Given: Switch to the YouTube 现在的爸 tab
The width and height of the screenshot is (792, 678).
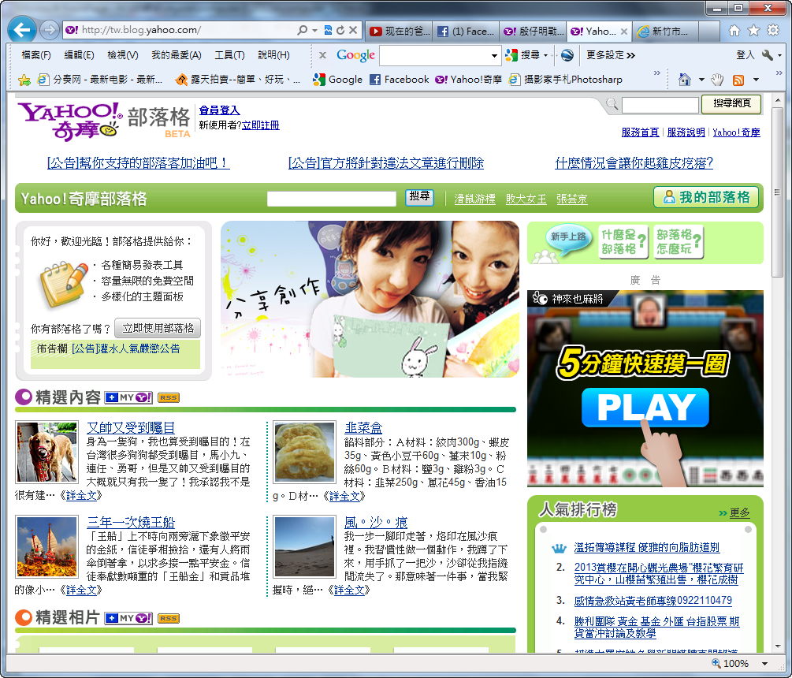Looking at the screenshot, I should coord(399,32).
